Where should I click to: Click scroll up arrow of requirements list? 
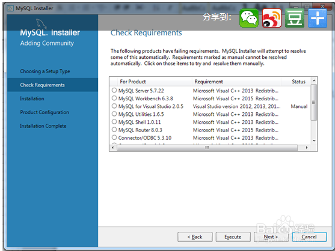click(x=314, y=80)
